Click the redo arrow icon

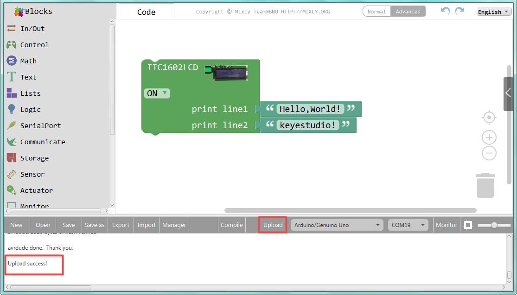460,11
